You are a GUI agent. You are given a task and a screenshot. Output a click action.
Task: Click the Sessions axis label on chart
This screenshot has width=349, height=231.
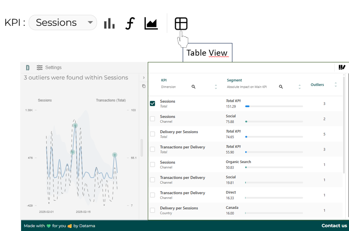click(45, 100)
